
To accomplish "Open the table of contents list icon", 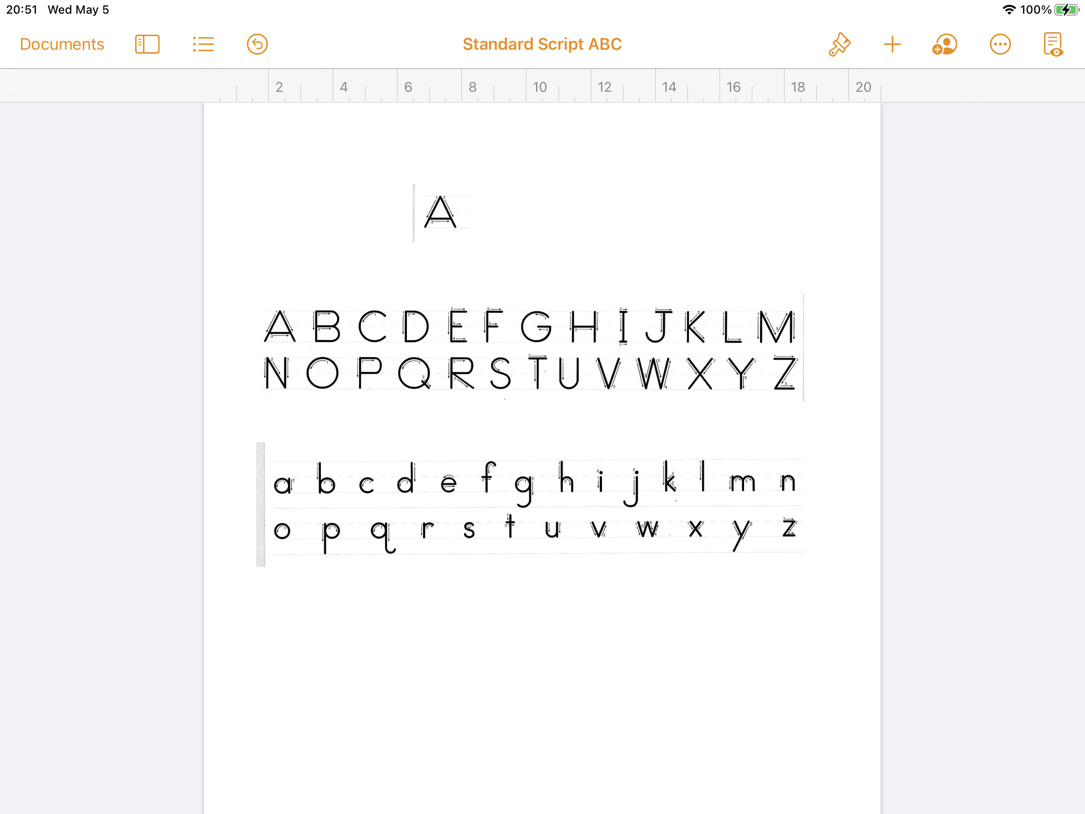I will [x=203, y=44].
